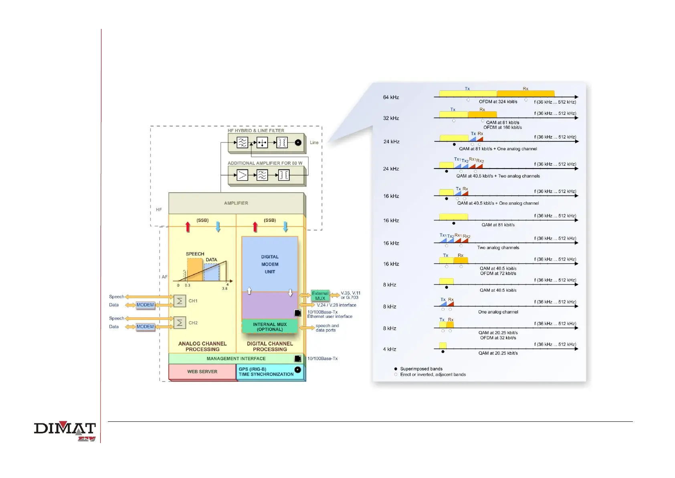Click the 'Superimposed bands' legend text
Image resolution: width=675 pixels, height=478 pixels.
tap(421, 369)
